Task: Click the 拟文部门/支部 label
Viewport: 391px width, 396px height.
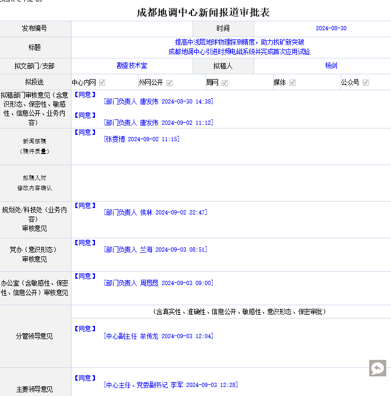Action: (34, 66)
